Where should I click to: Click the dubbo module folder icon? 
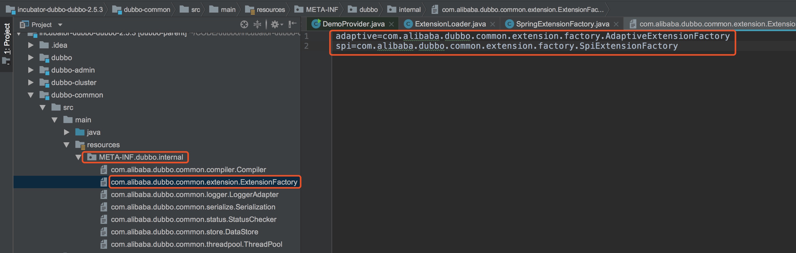click(x=44, y=58)
